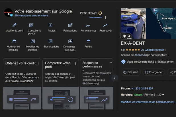176x117 pixels.
Task: Open options menu on Obtenez votre crédit card
Action: pyautogui.click(x=38, y=64)
